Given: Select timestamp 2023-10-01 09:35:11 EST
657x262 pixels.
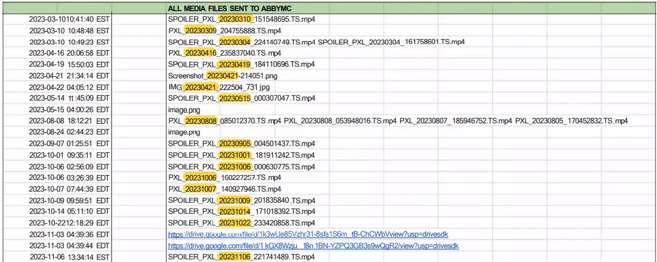Looking at the screenshot, I should click(x=69, y=155).
